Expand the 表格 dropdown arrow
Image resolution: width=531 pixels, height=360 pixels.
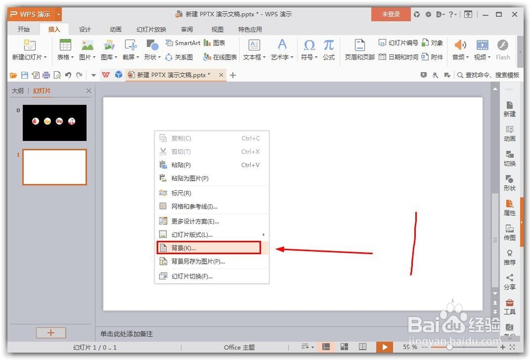72,57
